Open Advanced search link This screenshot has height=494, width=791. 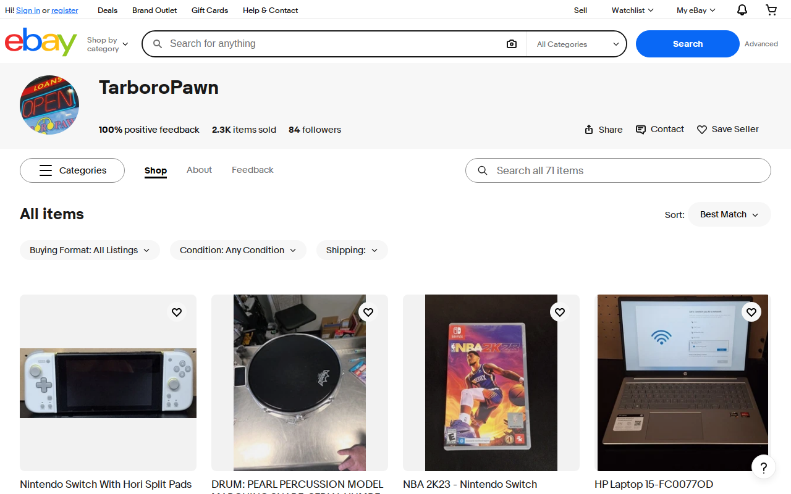[761, 44]
